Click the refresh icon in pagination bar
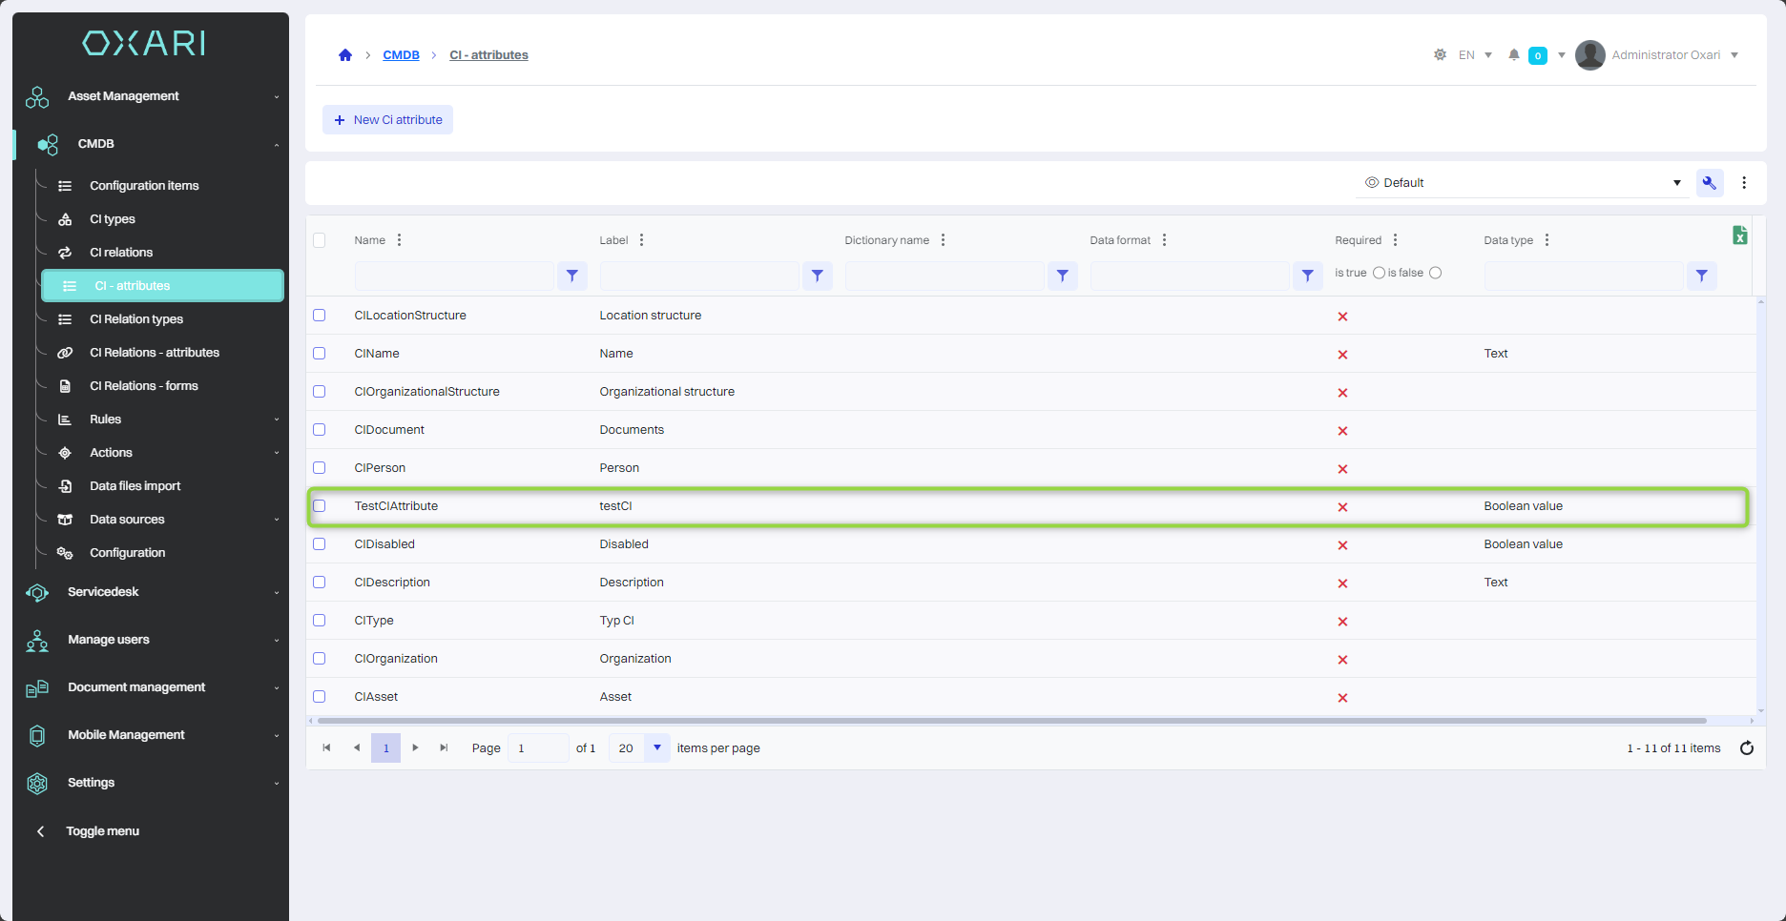Viewport: 1786px width, 921px height. 1746,748
